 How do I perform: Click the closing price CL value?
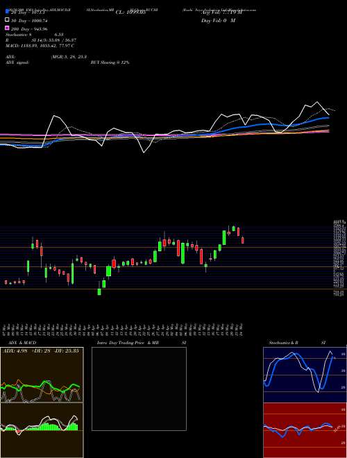click(130, 12)
